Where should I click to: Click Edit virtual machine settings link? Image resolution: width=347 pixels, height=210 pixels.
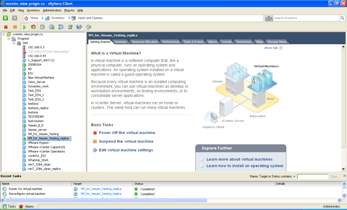pyautogui.click(x=126, y=150)
